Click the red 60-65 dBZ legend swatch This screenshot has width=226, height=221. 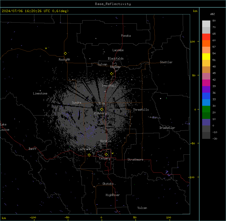click(x=206, y=37)
